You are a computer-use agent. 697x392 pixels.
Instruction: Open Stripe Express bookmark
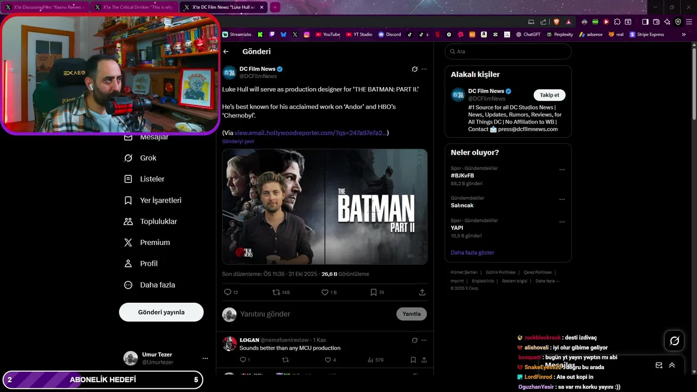pyautogui.click(x=647, y=34)
